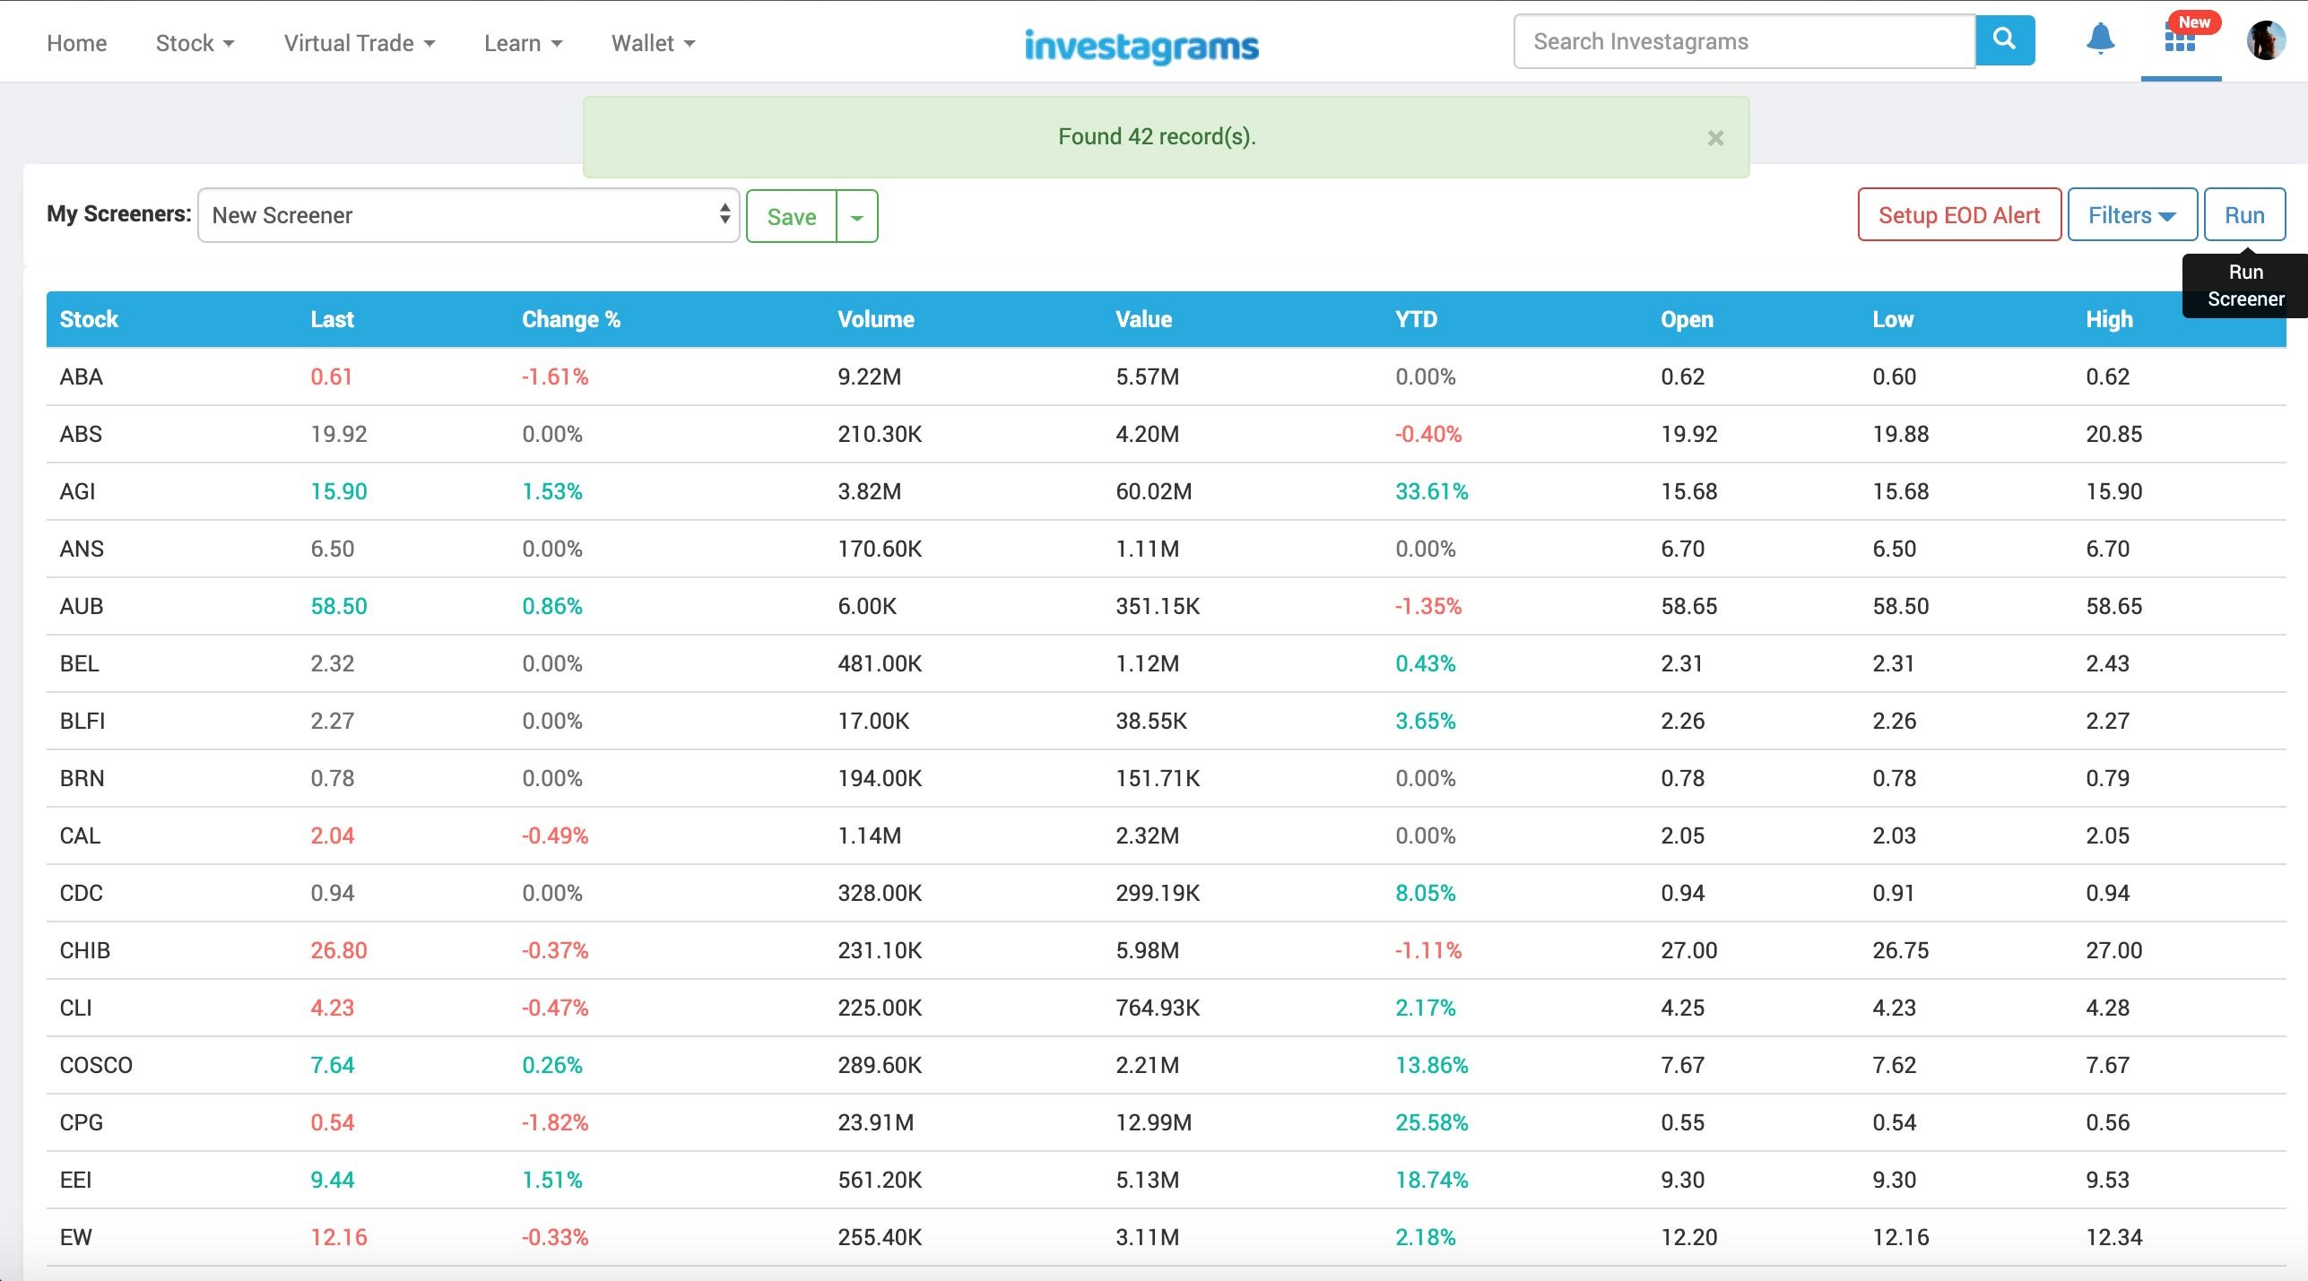Click ABA's -1.61% change cell
2308x1281 pixels.
(x=555, y=377)
